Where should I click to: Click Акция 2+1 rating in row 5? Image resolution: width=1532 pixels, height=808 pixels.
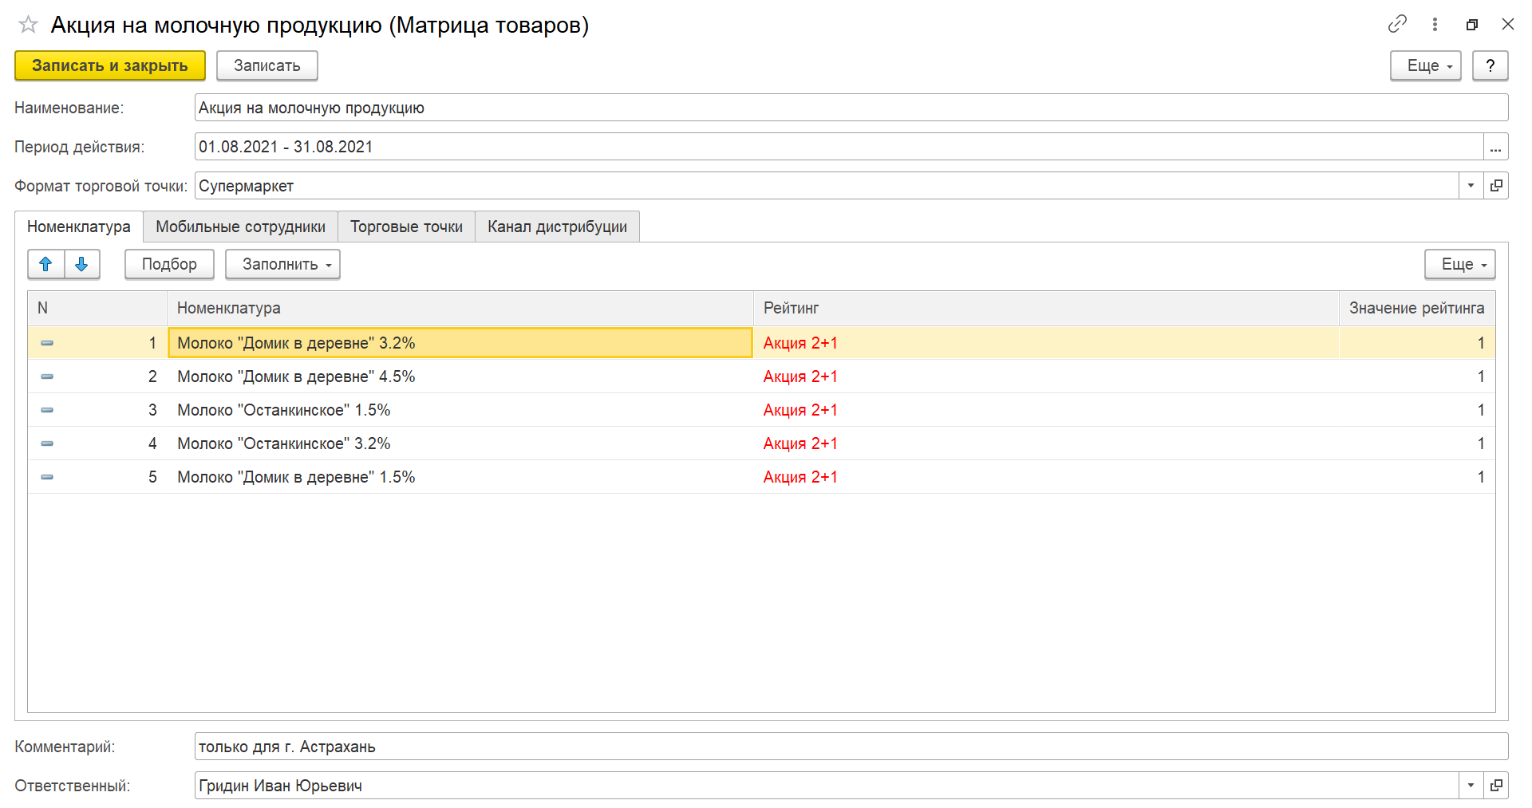[x=800, y=477]
